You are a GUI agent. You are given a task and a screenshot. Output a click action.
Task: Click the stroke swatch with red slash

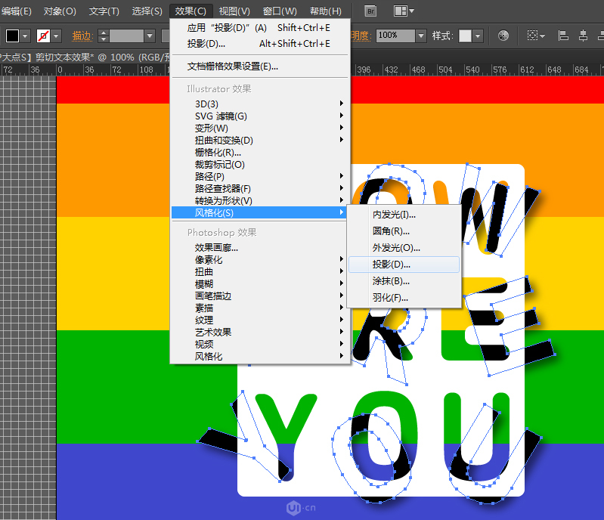(x=44, y=36)
